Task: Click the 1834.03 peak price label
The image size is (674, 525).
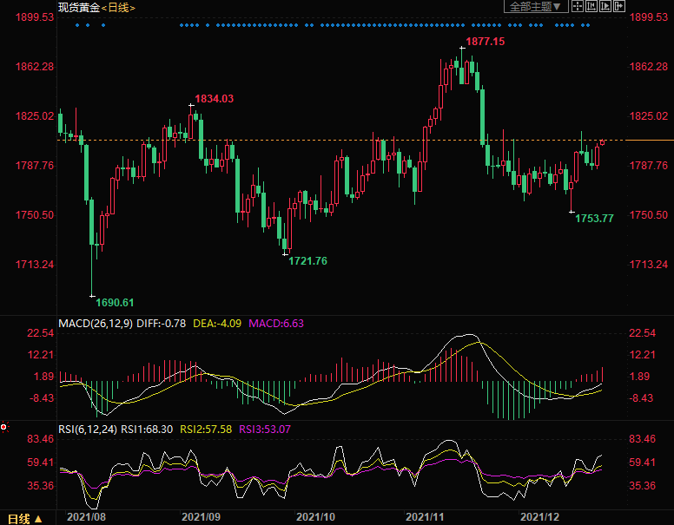Action: (214, 99)
